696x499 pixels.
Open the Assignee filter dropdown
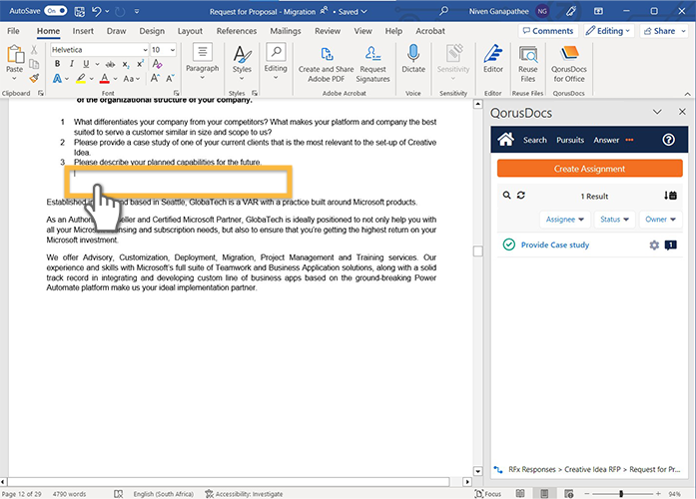point(564,220)
